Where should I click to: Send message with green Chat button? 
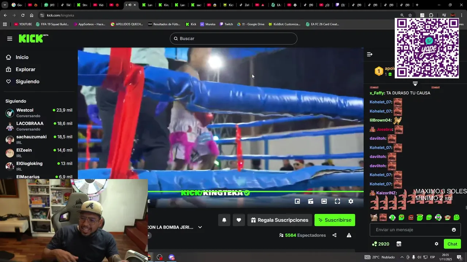(452, 244)
